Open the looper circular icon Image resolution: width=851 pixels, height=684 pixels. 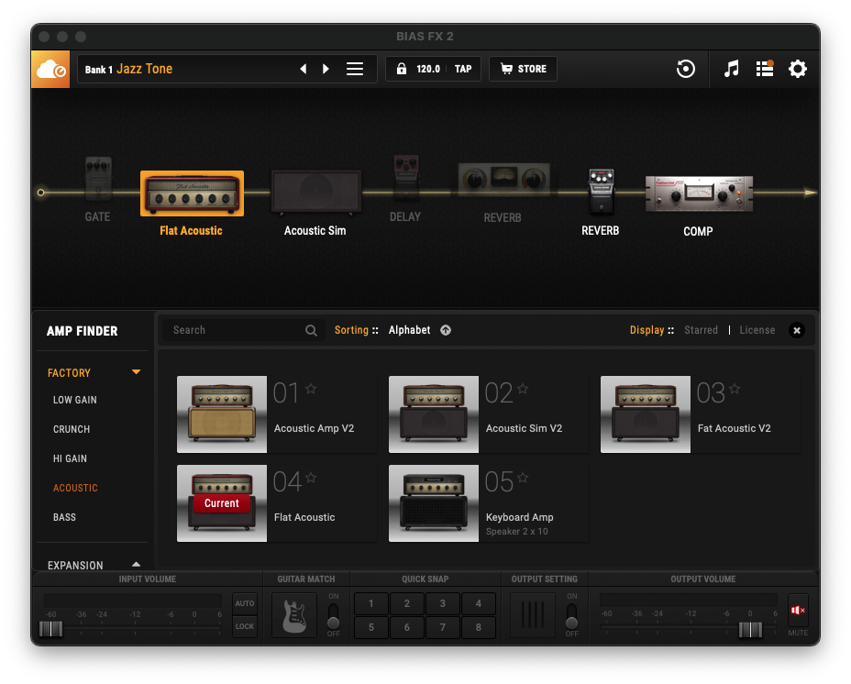[686, 69]
